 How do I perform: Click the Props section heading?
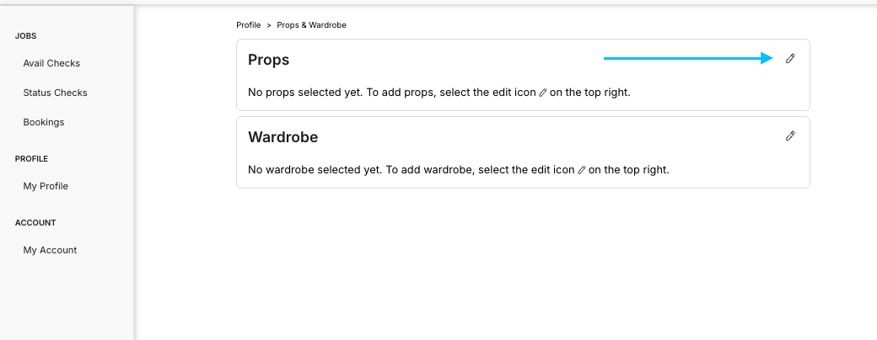268,60
